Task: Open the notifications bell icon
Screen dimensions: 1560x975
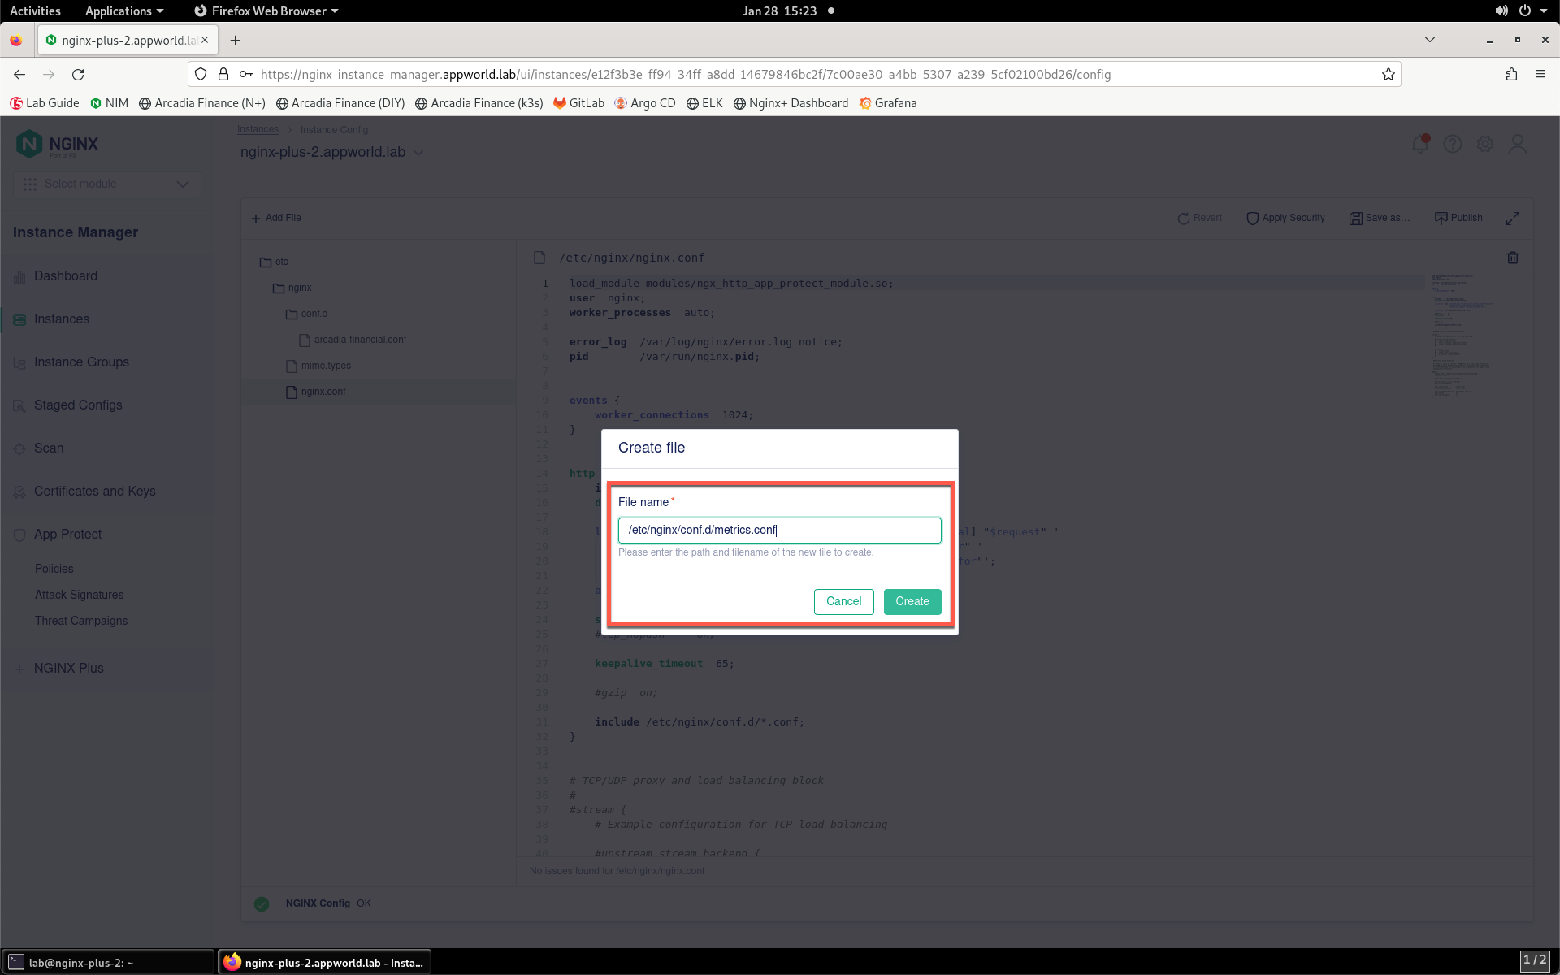Action: tap(1420, 144)
